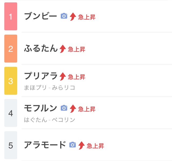Click camera icon beside モフルン
The width and height of the screenshot is (172, 161).
[x=64, y=108]
